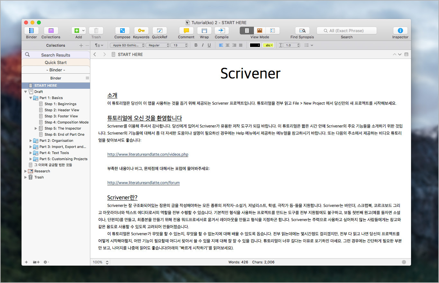Open the Apple SD Gothic font dropdown
Viewport: 439px width, 283px height.
[128, 45]
